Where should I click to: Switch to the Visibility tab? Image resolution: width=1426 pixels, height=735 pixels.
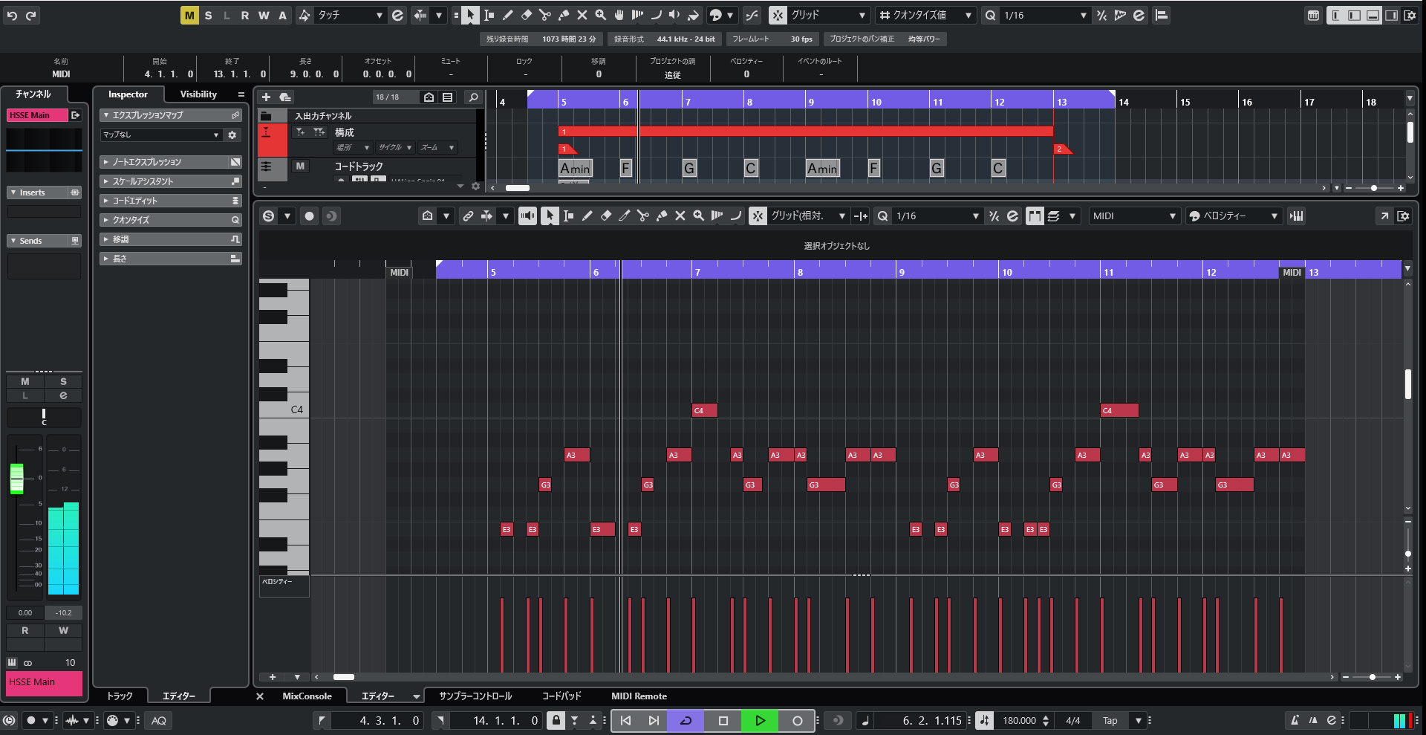tap(198, 94)
